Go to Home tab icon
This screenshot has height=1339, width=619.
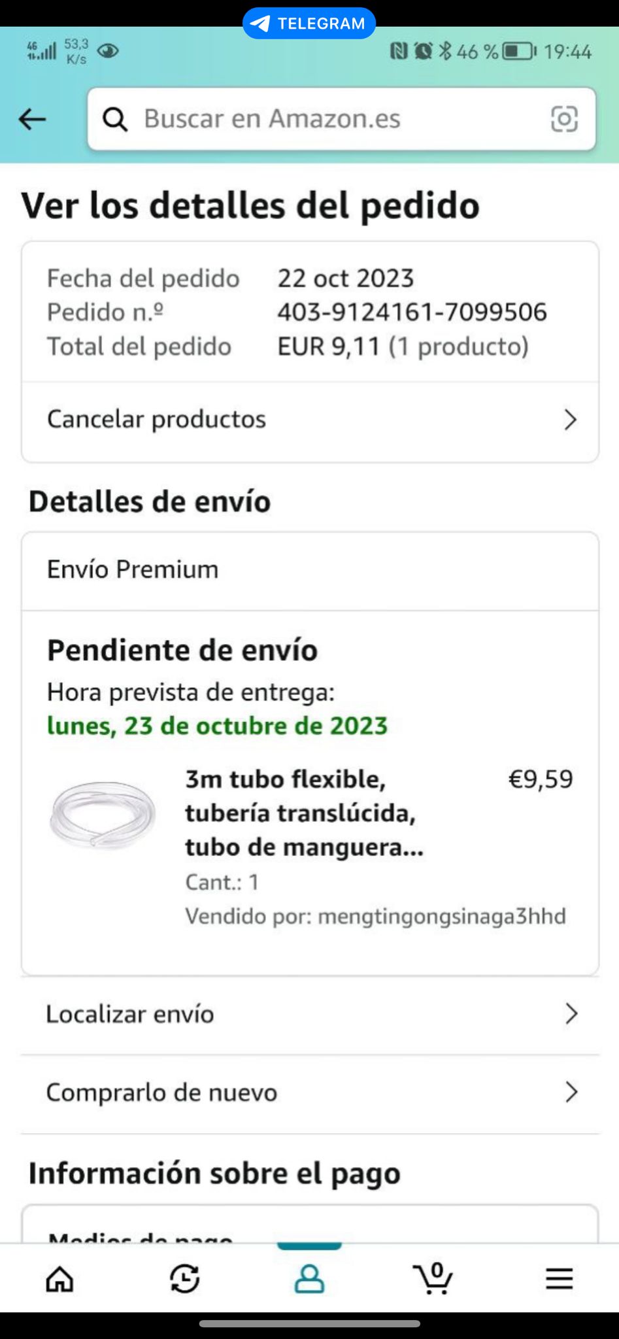coord(59,1279)
